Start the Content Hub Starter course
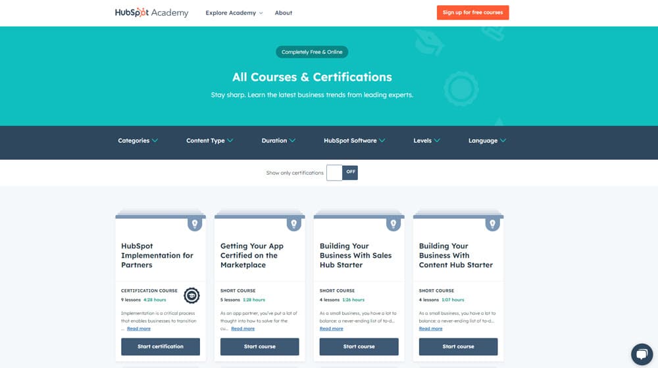 click(458, 346)
